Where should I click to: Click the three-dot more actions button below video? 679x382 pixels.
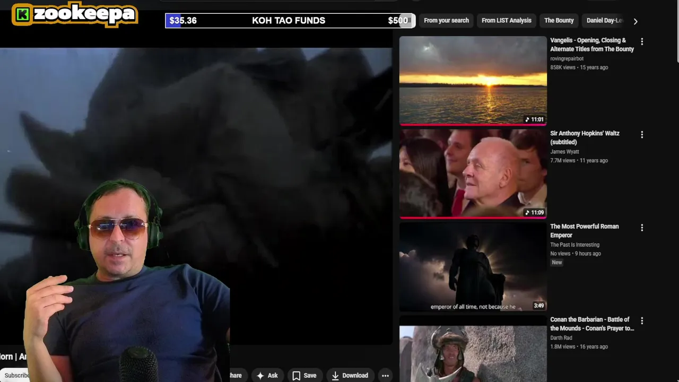(385, 375)
